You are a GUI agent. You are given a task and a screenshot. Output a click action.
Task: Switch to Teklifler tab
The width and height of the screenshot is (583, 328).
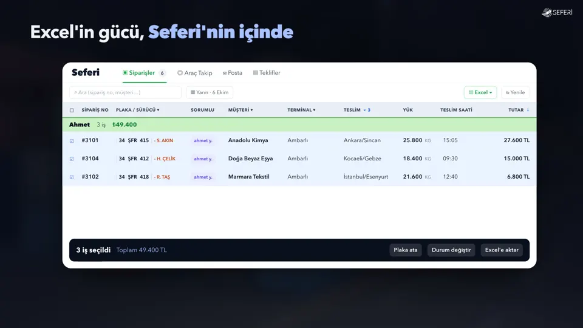pyautogui.click(x=267, y=73)
